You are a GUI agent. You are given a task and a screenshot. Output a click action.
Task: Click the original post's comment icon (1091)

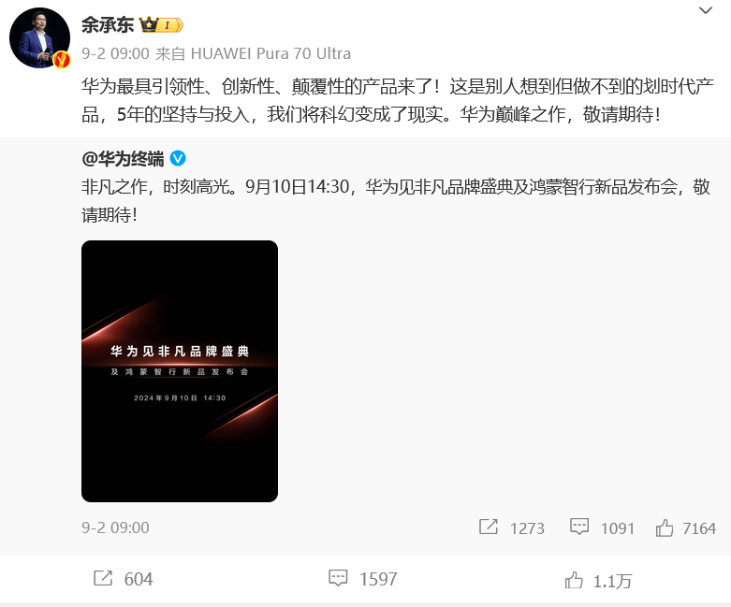579,528
